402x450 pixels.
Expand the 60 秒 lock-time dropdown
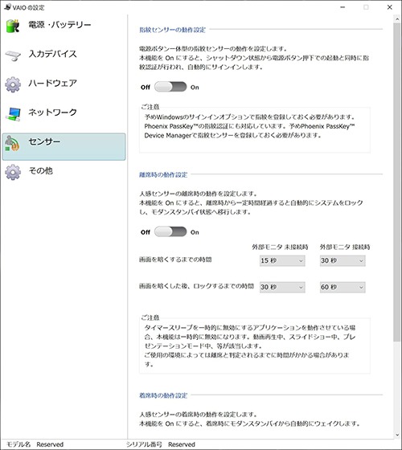click(343, 287)
